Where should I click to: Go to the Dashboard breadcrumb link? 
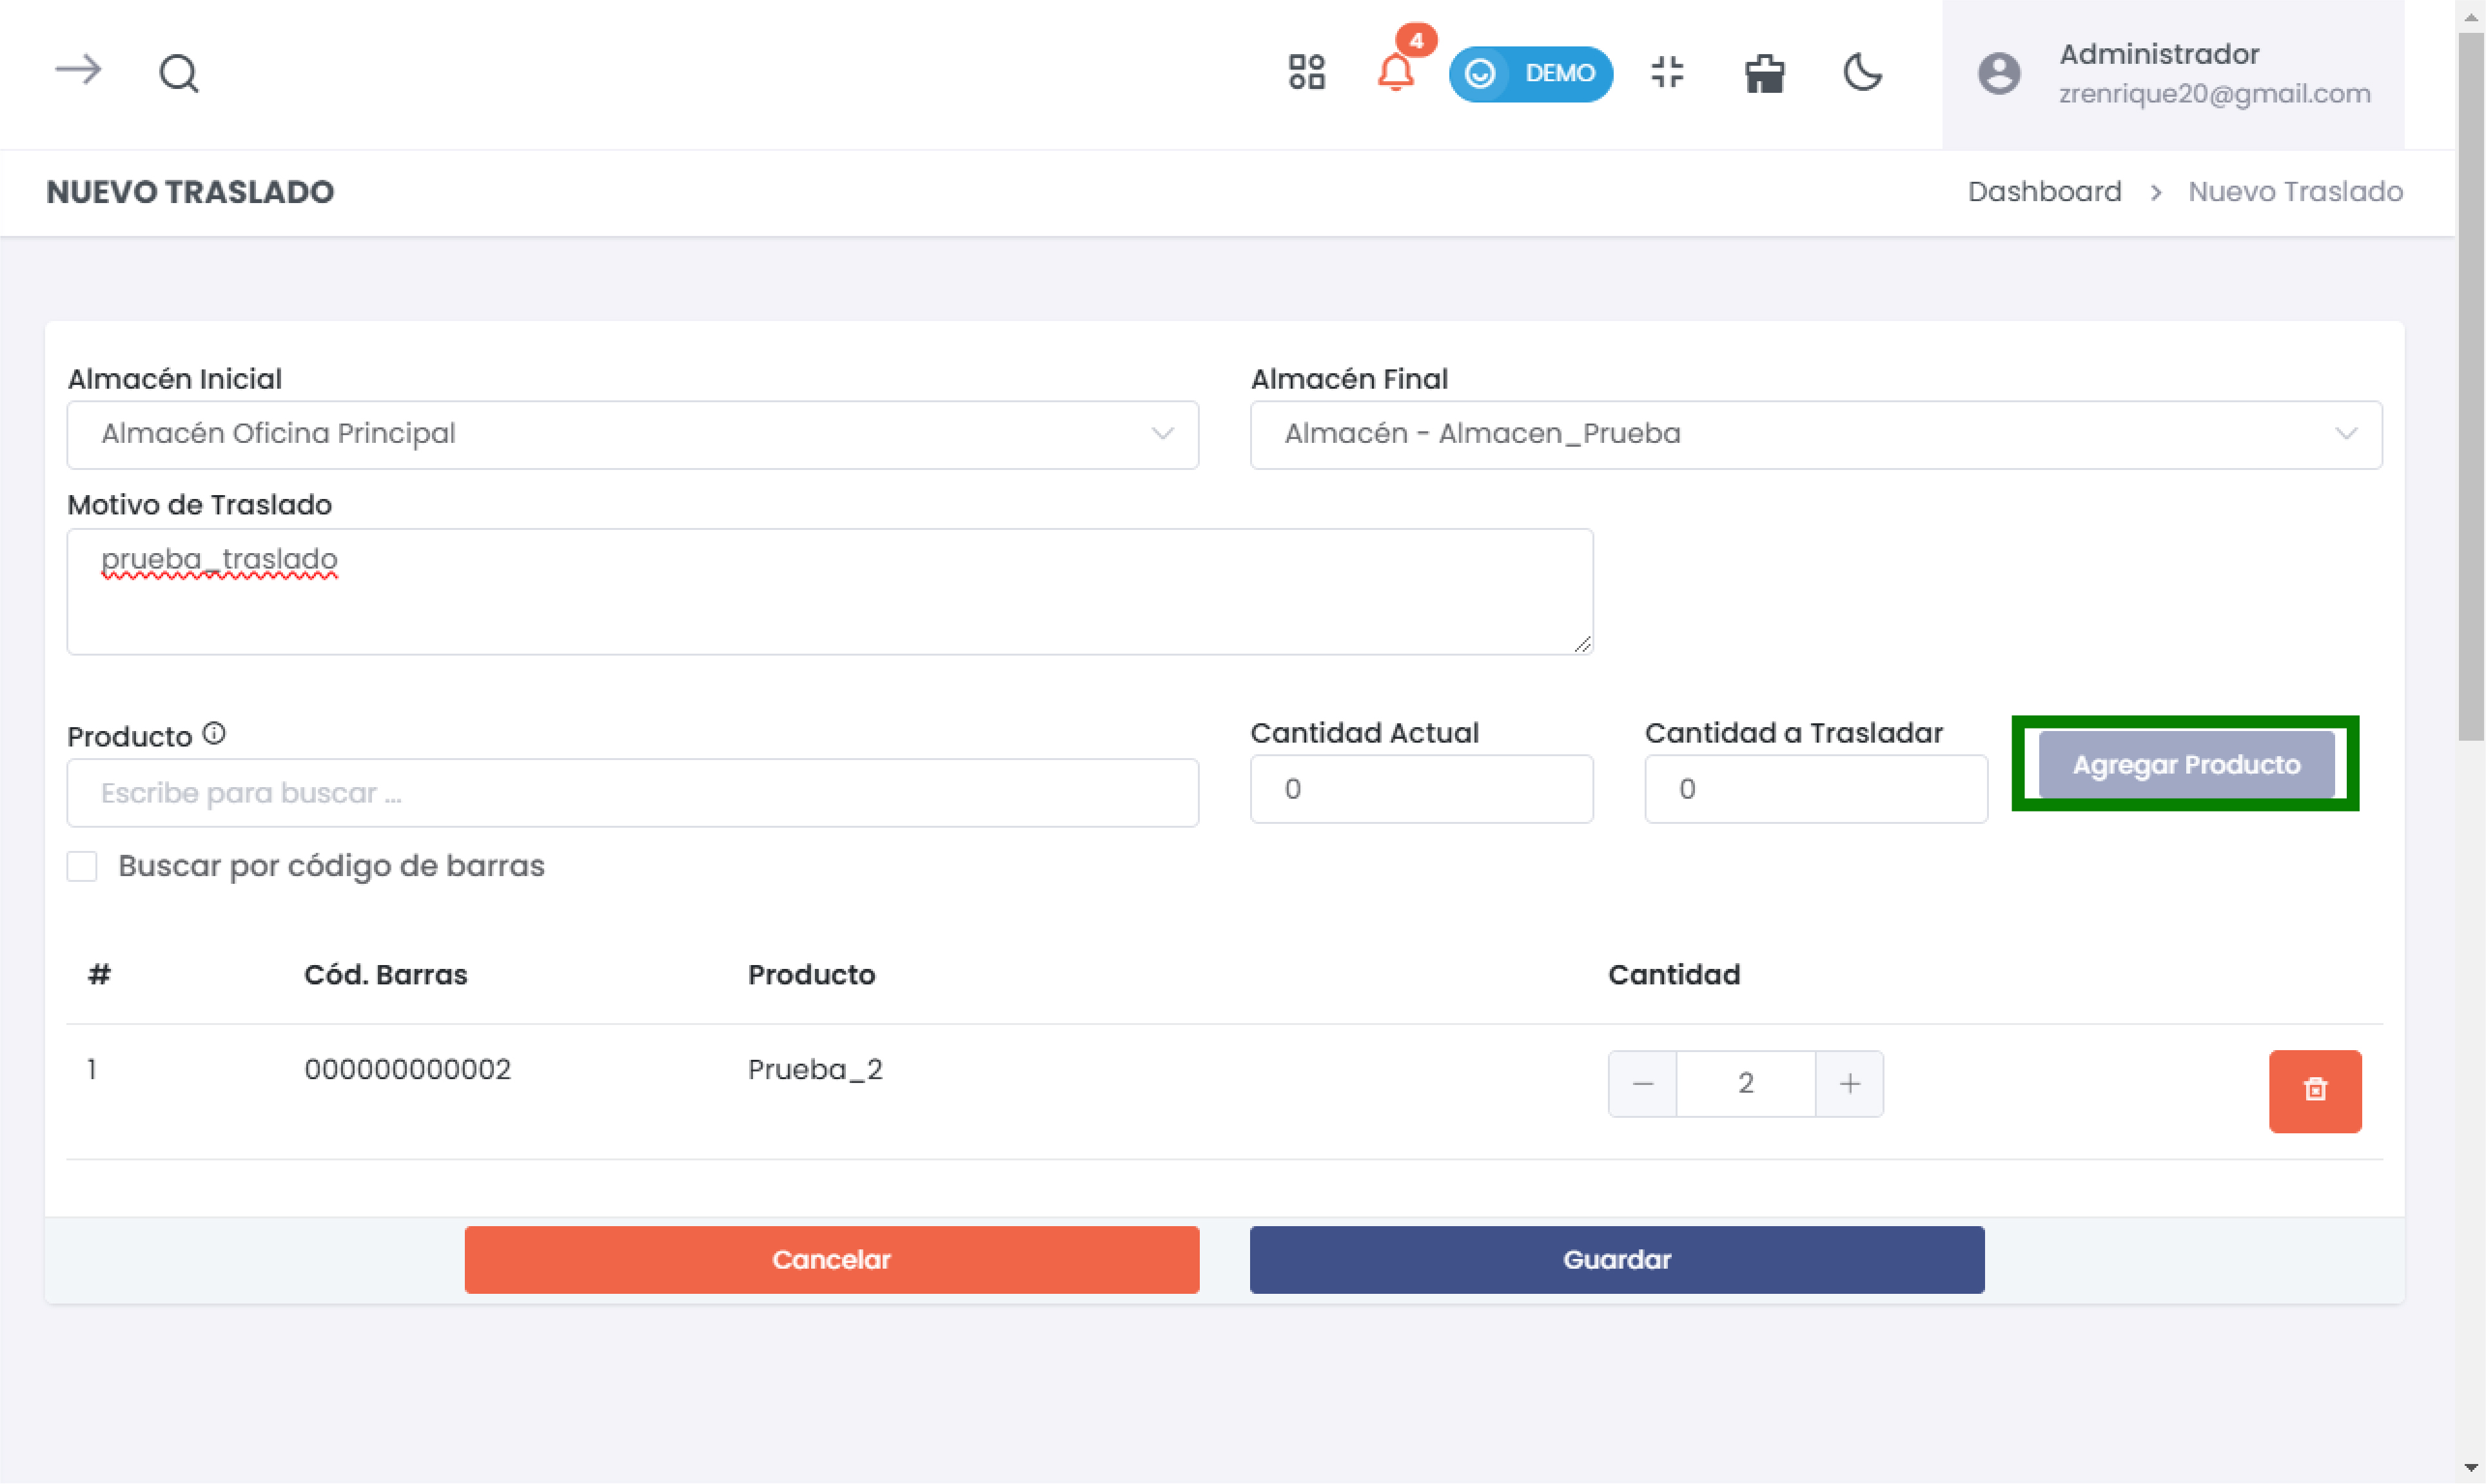click(2044, 191)
